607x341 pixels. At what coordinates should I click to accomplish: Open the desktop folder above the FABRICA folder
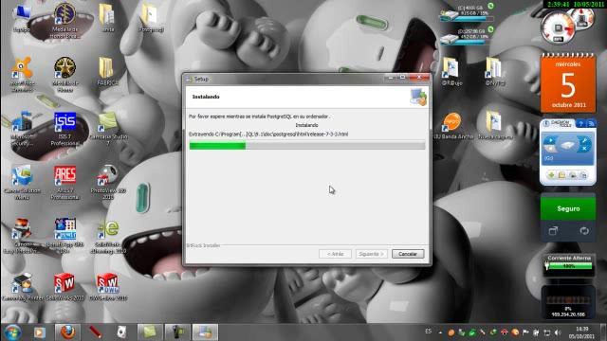pos(107,18)
